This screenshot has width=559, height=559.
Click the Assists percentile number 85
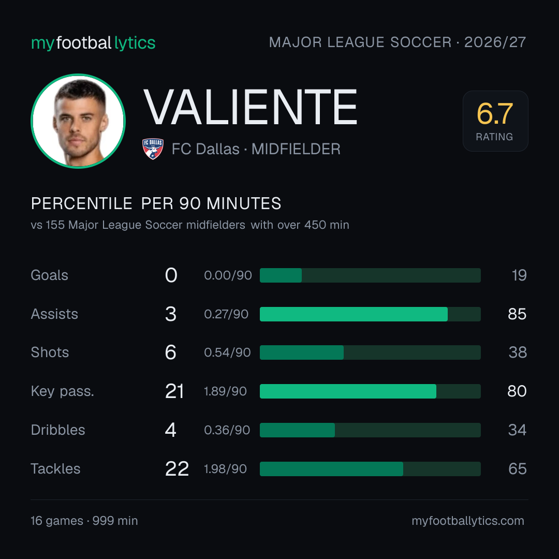pyautogui.click(x=517, y=314)
